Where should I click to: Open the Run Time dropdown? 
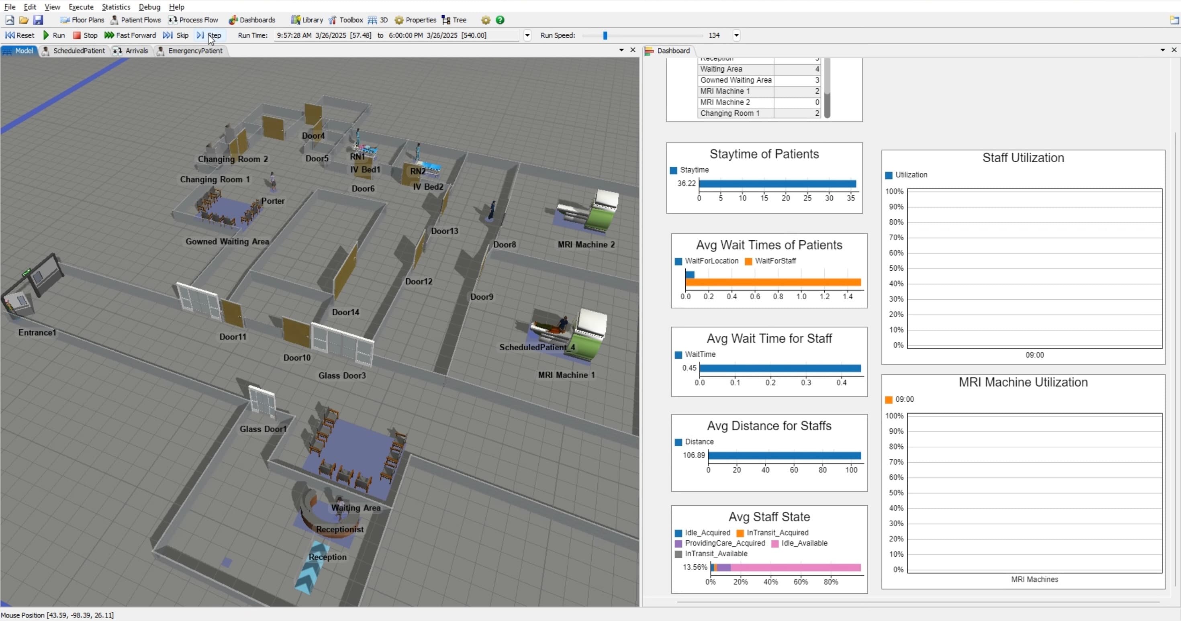tap(527, 35)
